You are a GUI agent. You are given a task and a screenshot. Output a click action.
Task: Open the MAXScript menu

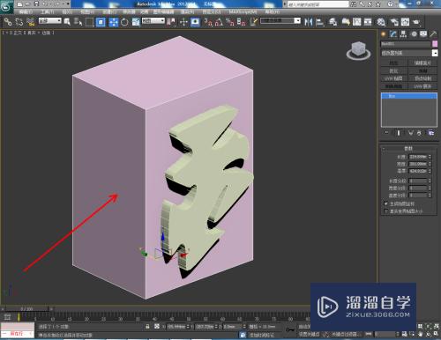(243, 11)
